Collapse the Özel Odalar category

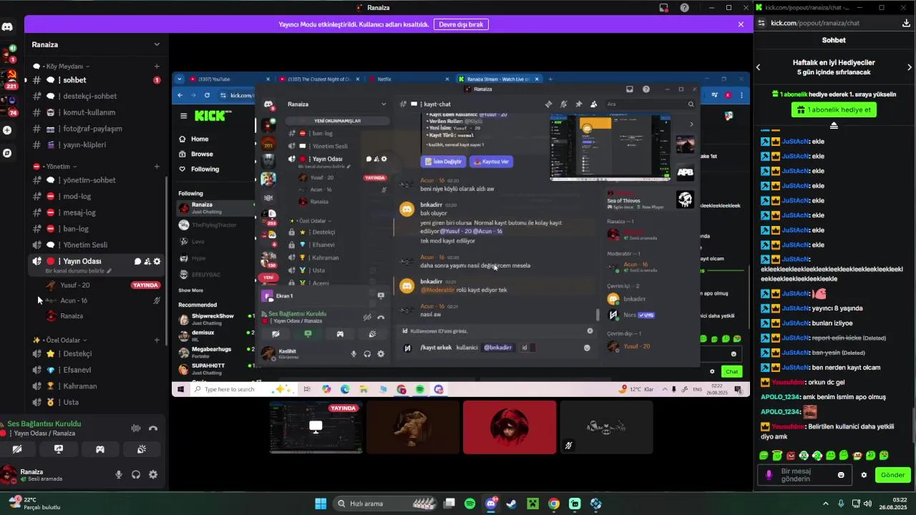tap(60, 340)
